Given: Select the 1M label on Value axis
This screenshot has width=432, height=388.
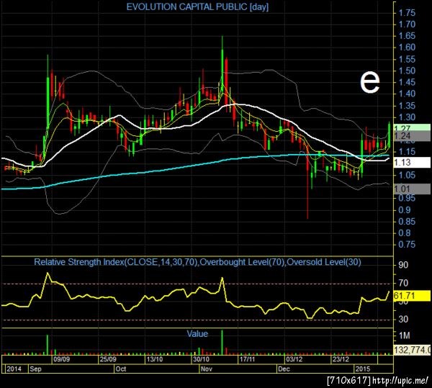Looking at the screenshot, I should tap(404, 335).
